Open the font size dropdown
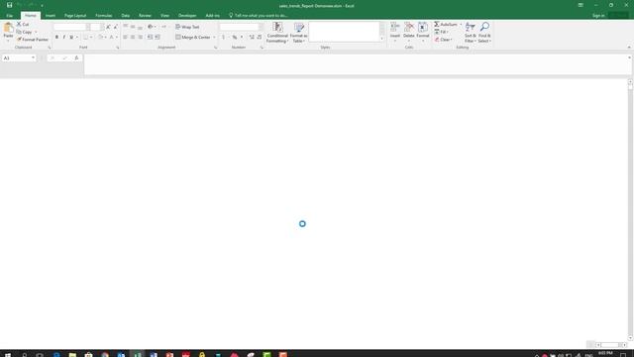634x357 pixels. (x=101, y=27)
